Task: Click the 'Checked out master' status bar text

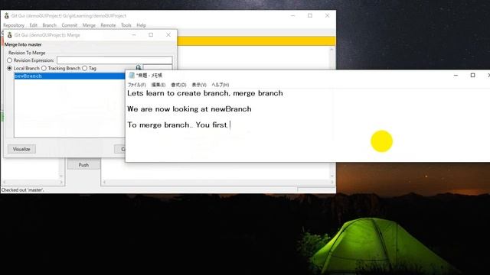Action: coord(23,190)
